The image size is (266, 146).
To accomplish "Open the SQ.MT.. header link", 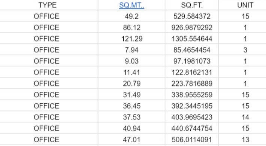I will click(132, 5).
